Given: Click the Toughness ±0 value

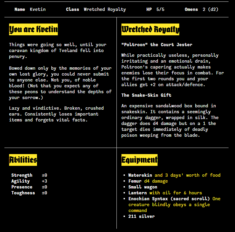Looking at the screenshot, I should tap(45, 193).
